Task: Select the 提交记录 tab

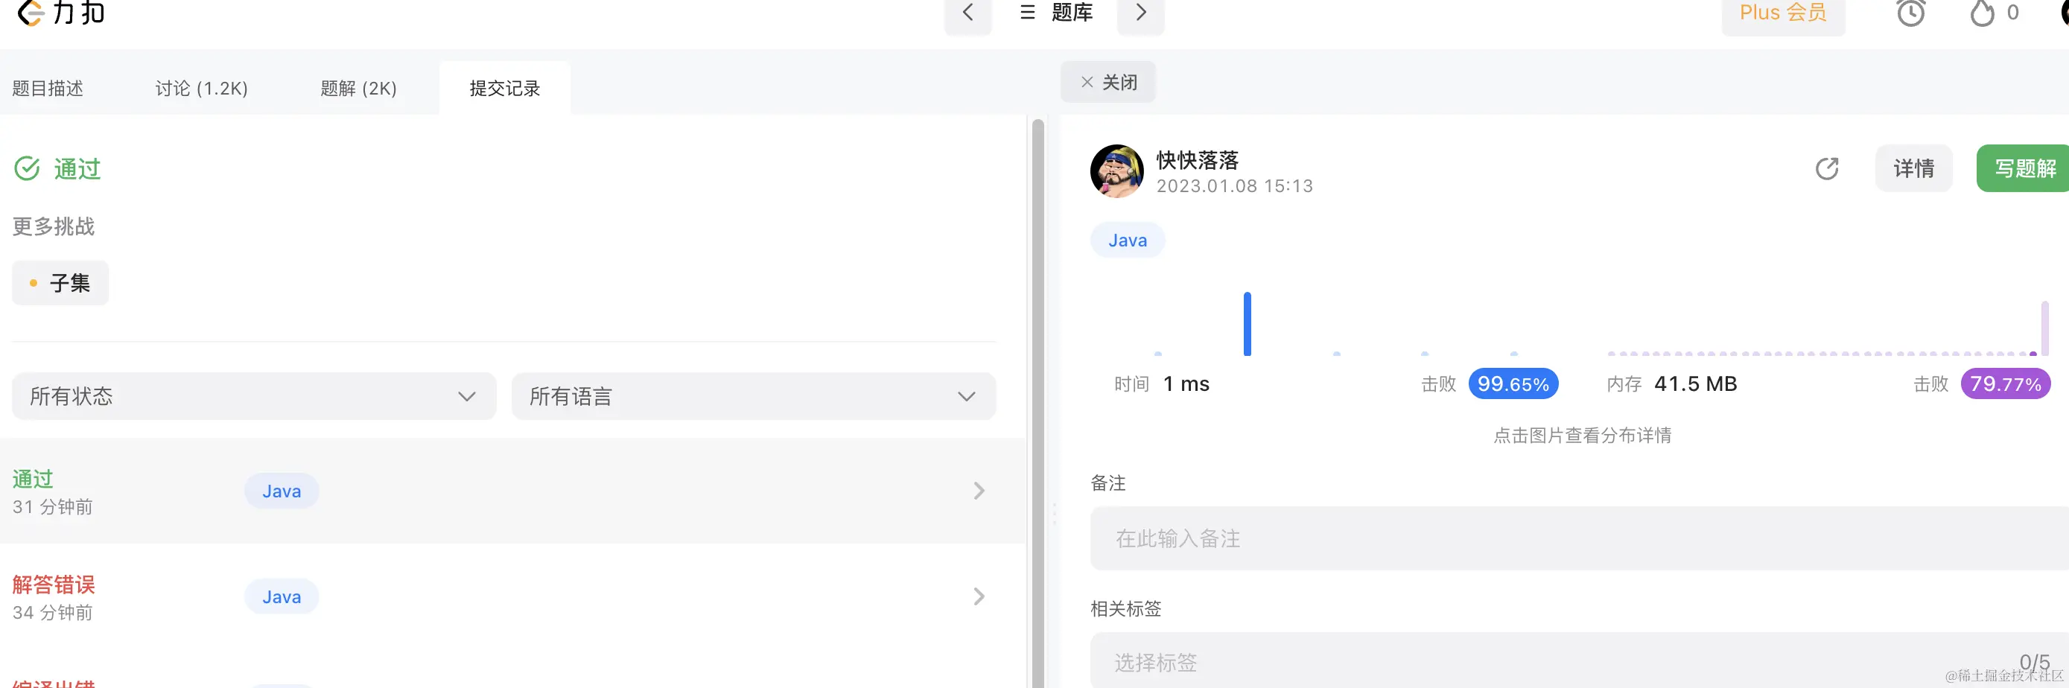Action: pos(504,89)
